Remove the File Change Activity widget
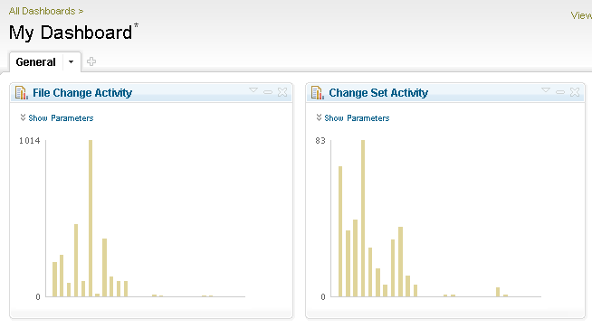 pyautogui.click(x=282, y=92)
